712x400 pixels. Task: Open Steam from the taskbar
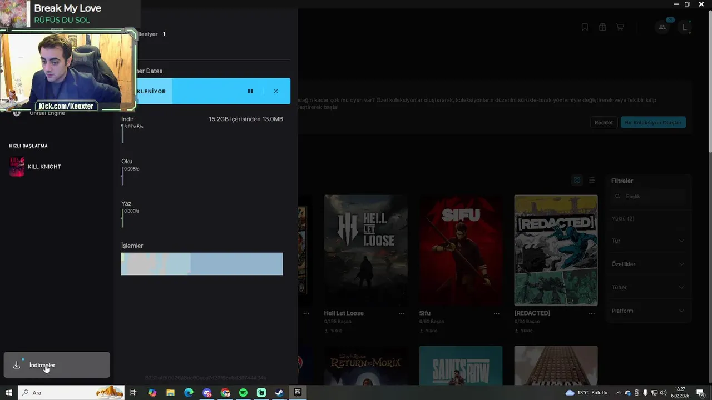tap(279, 393)
